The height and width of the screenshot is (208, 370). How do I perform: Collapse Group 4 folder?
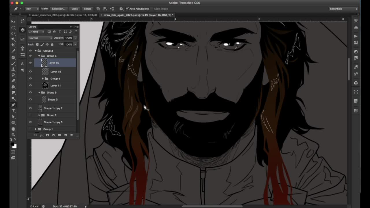click(x=39, y=56)
